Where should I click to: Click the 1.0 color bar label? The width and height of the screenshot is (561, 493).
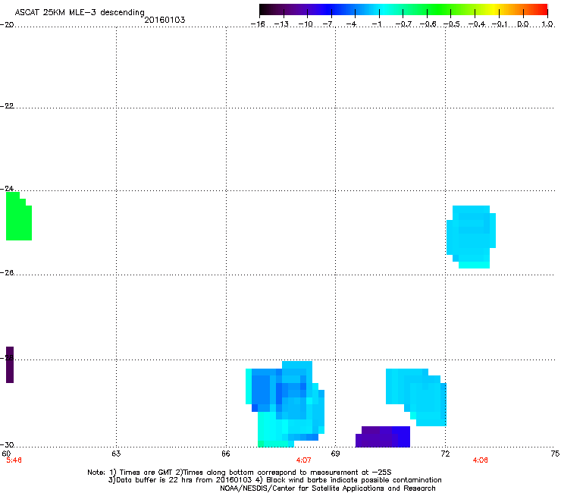pos(547,24)
